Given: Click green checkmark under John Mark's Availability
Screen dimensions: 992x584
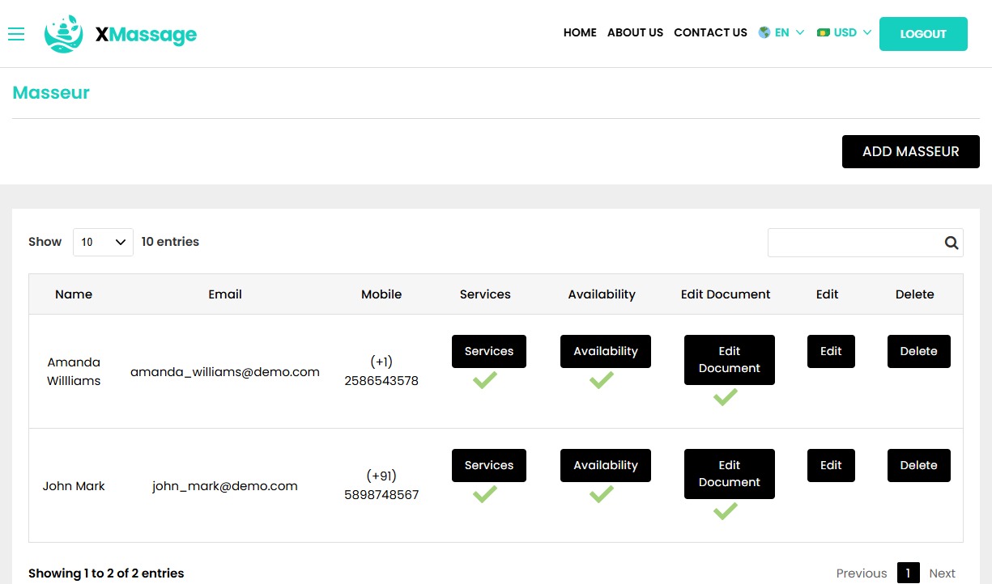Looking at the screenshot, I should [x=602, y=494].
